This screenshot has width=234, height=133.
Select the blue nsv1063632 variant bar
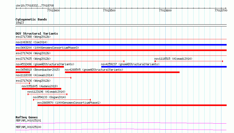(x=121, y=45)
